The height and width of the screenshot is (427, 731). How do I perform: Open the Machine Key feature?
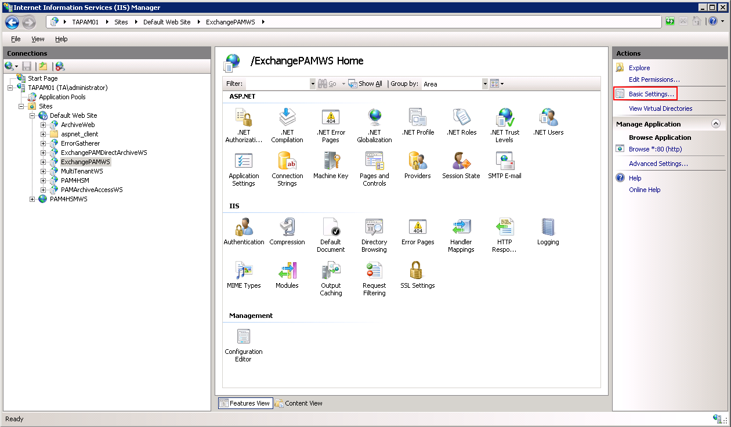(330, 161)
